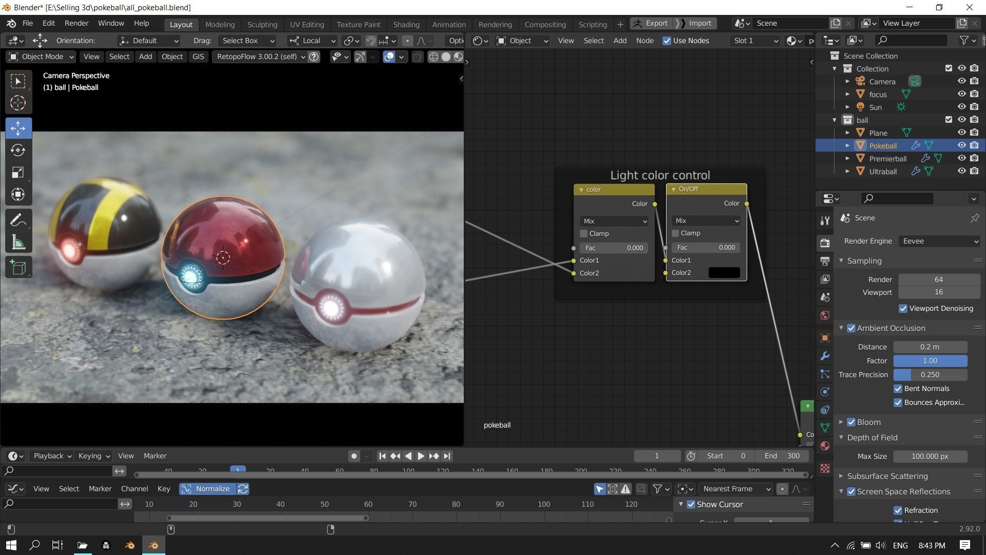Choose the Rotate tool
This screenshot has height=555, width=986.
pos(18,150)
